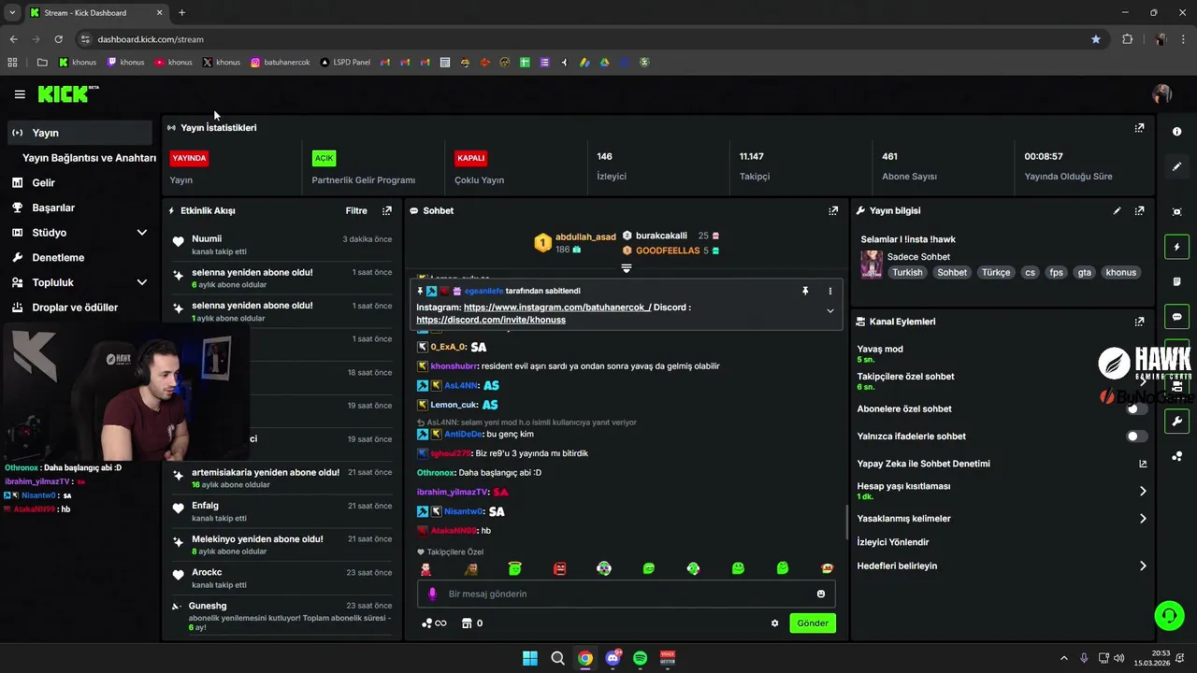Click the document icon in the right sidebar
The image size is (1197, 673).
pos(1177,281)
